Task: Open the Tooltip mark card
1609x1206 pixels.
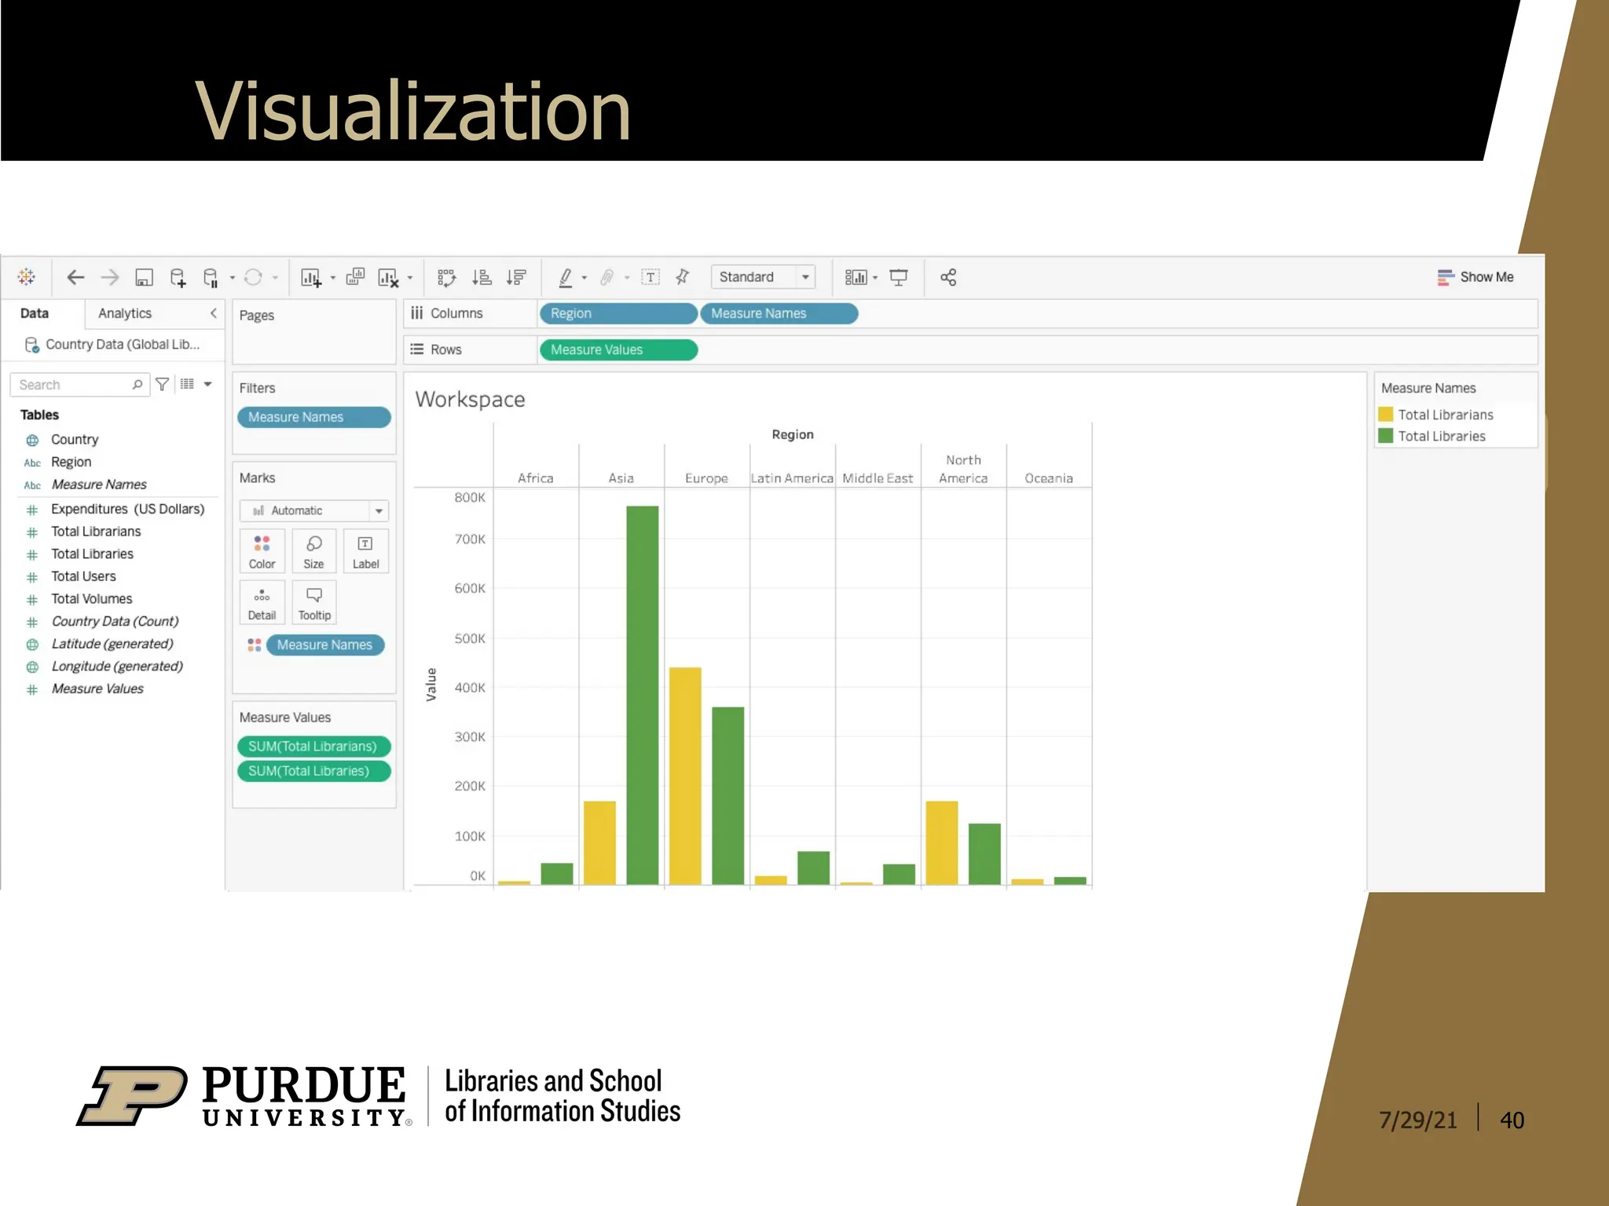Action: [313, 602]
